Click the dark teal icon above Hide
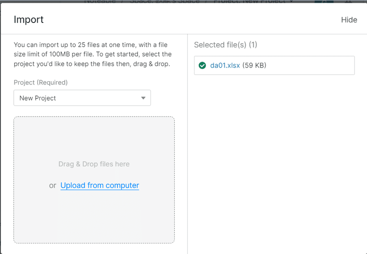This screenshot has height=254, width=367. (x=324, y=2)
